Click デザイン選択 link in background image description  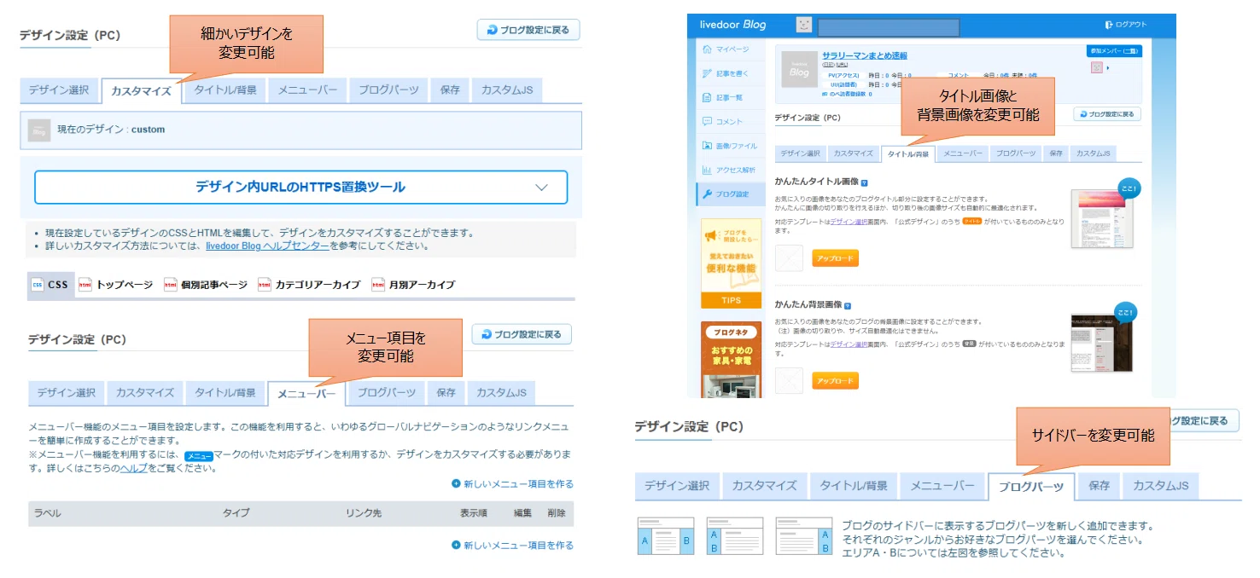(849, 344)
